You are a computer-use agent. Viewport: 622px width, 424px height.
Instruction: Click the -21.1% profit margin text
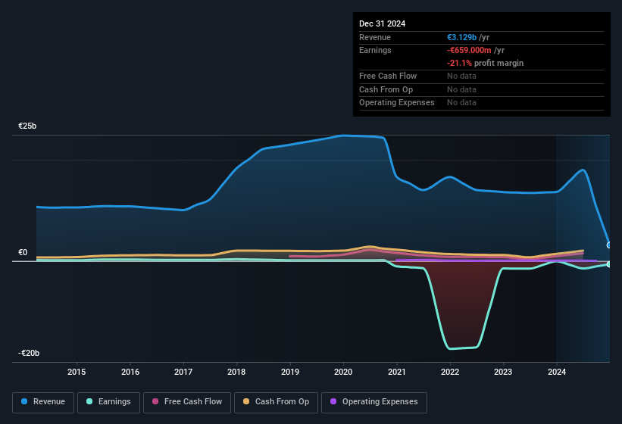coord(485,63)
